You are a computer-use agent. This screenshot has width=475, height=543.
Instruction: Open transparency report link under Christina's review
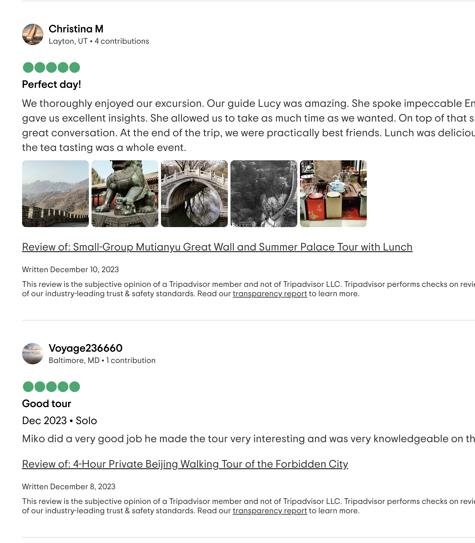[x=270, y=294]
